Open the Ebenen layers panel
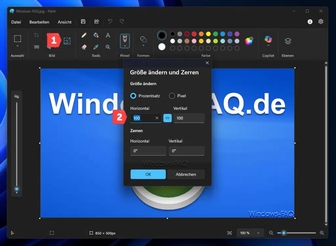Viewport: 336px width, 246px height. coord(288,41)
